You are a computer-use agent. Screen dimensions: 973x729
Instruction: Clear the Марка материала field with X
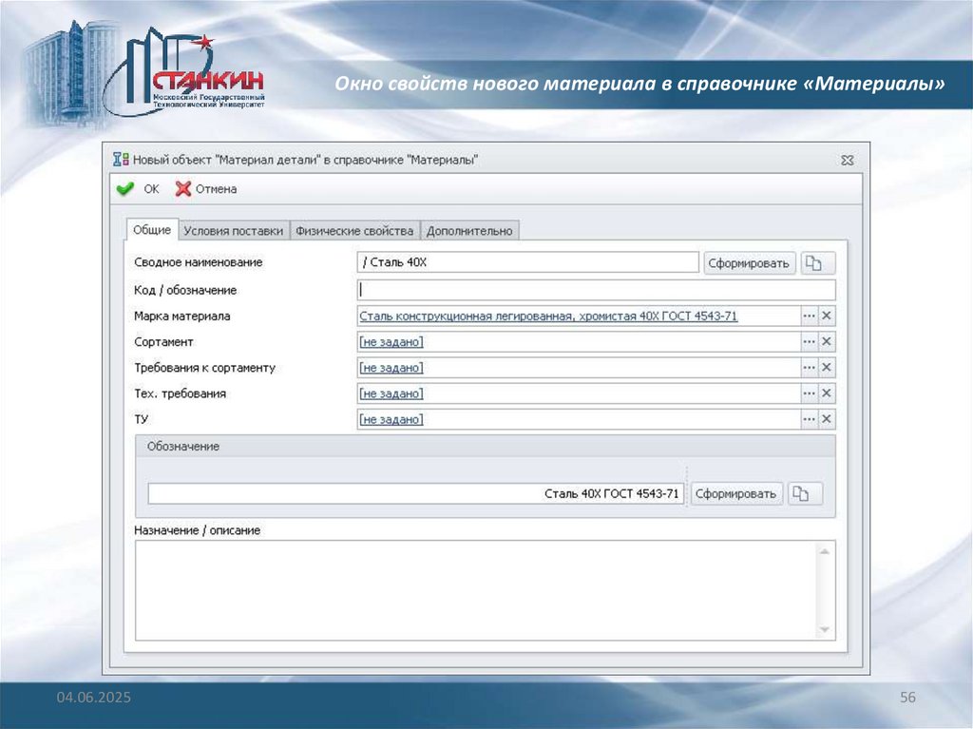827,317
